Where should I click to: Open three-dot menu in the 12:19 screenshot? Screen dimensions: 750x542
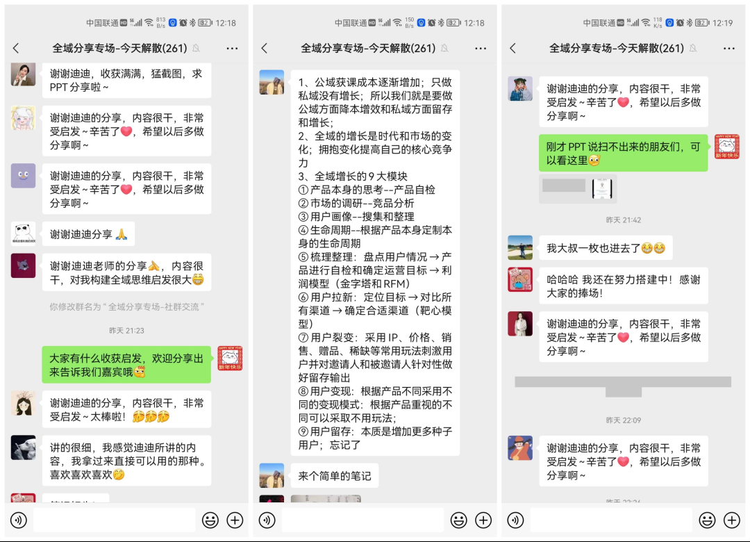(729, 49)
